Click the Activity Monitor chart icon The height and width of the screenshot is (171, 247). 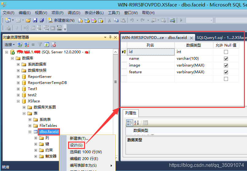coord(172,20)
